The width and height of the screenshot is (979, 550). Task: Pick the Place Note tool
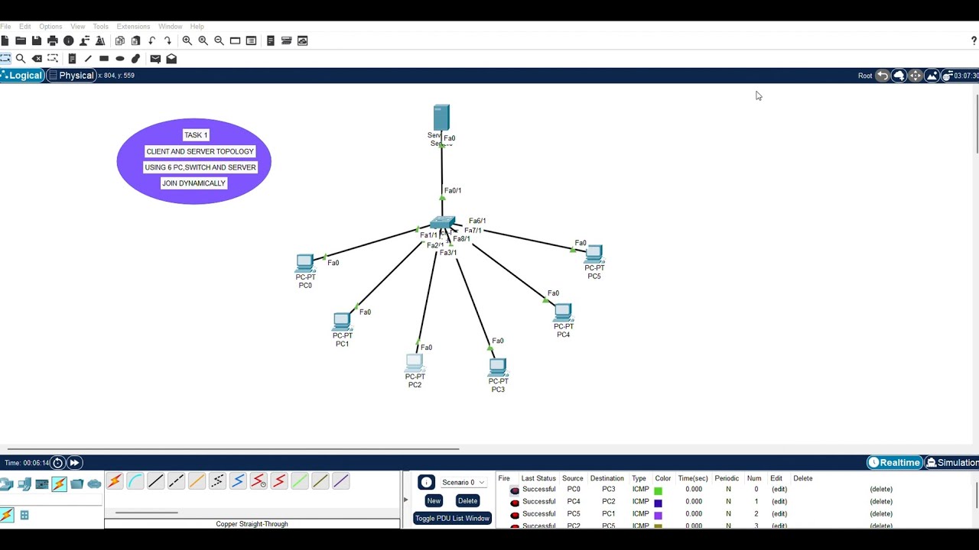[72, 59]
